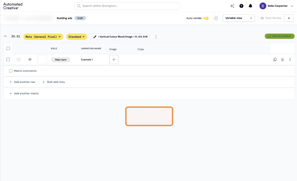Click the Image column header
The width and height of the screenshot is (297, 181).
[113, 49]
